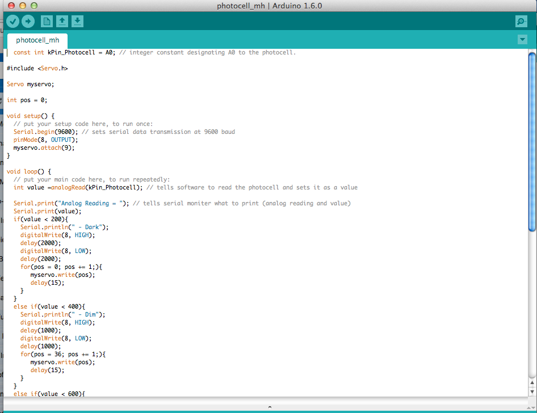Verify the sketch using the checkmark icon
This screenshot has width=537, height=413.
(x=12, y=21)
